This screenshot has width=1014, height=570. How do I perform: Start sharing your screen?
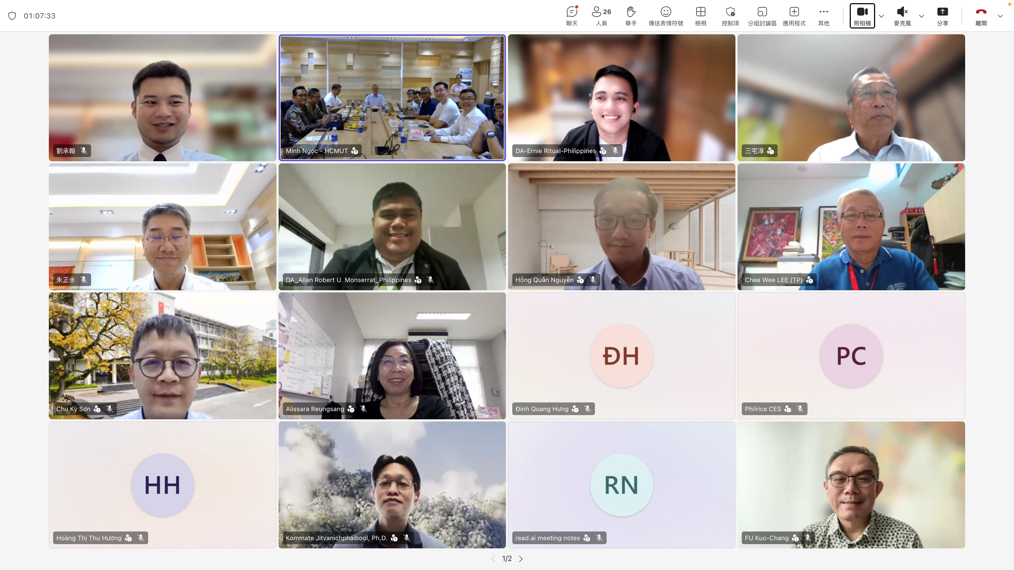pyautogui.click(x=942, y=16)
